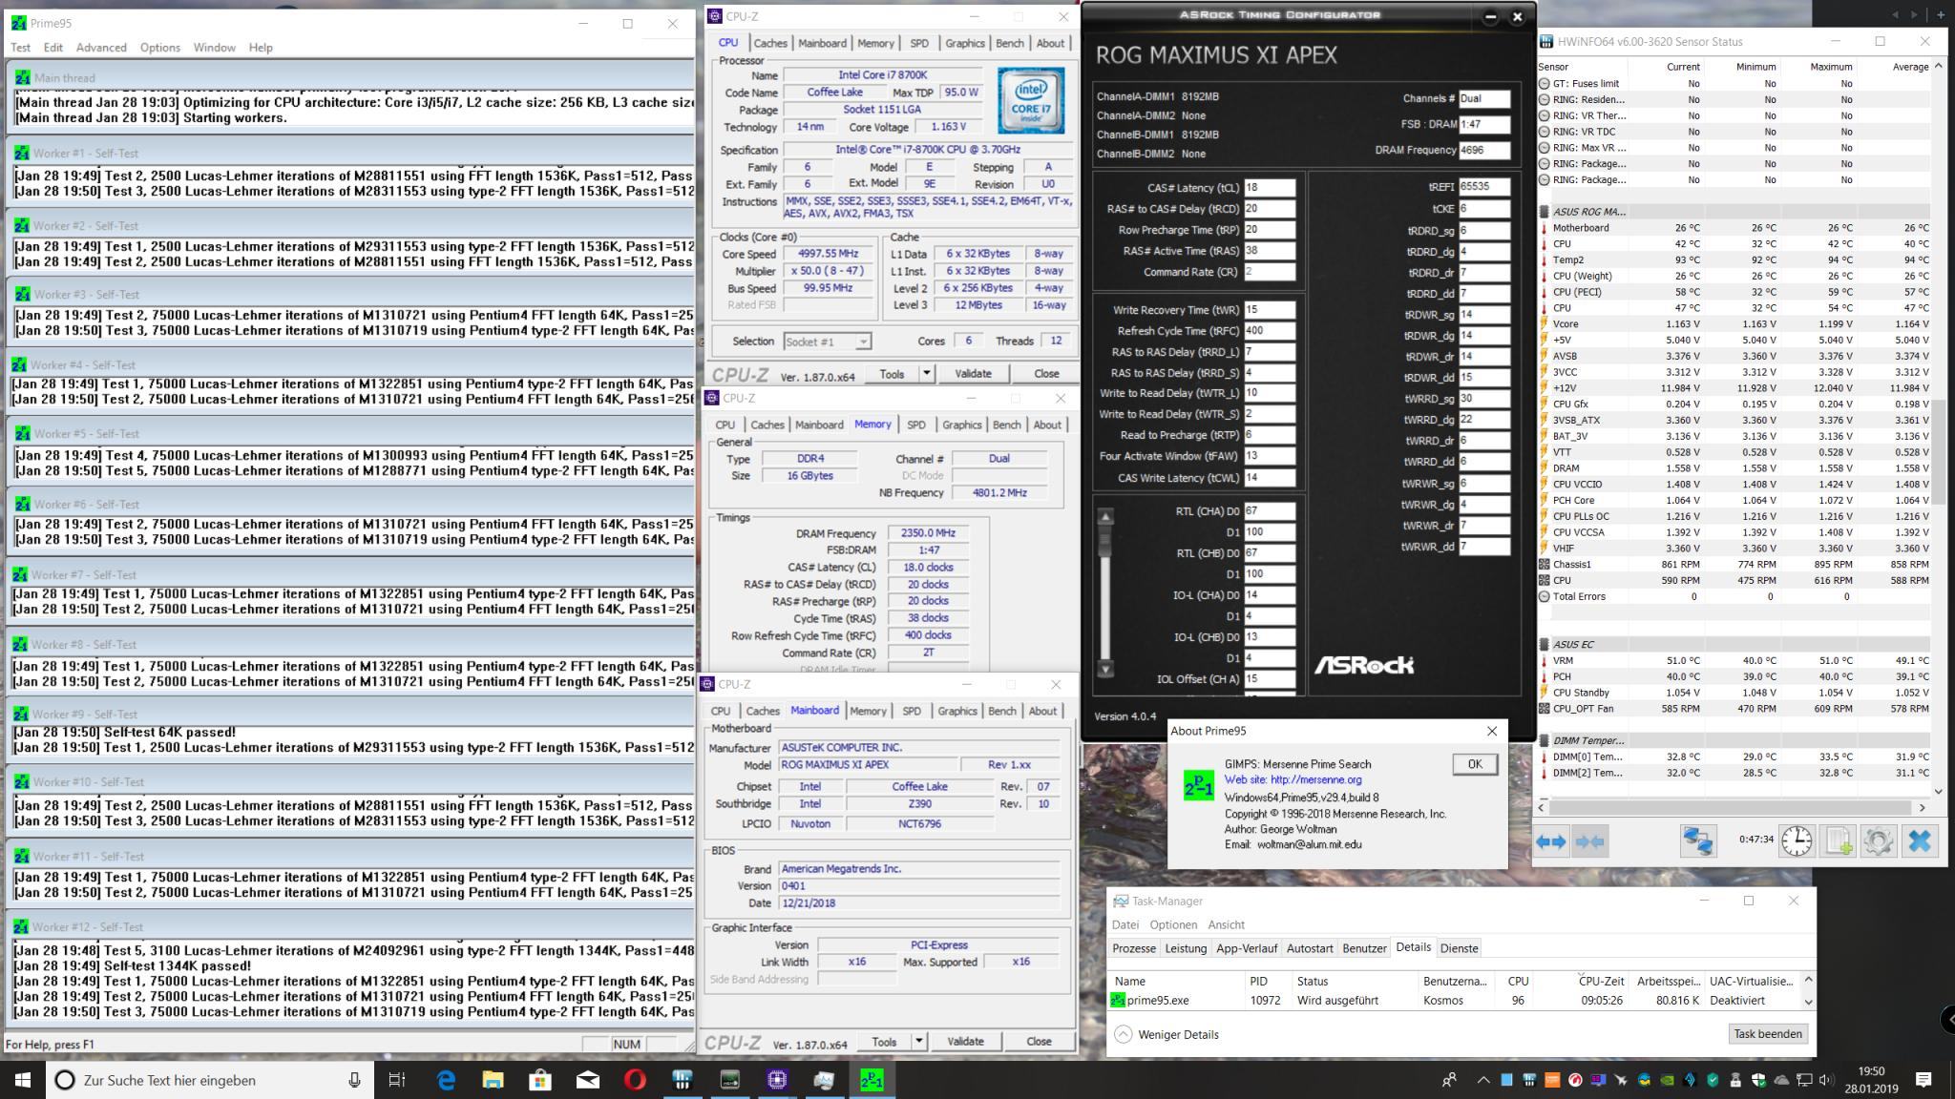Collapse DIMM Temperature sensor group
The image size is (1955, 1099).
pyautogui.click(x=1545, y=740)
